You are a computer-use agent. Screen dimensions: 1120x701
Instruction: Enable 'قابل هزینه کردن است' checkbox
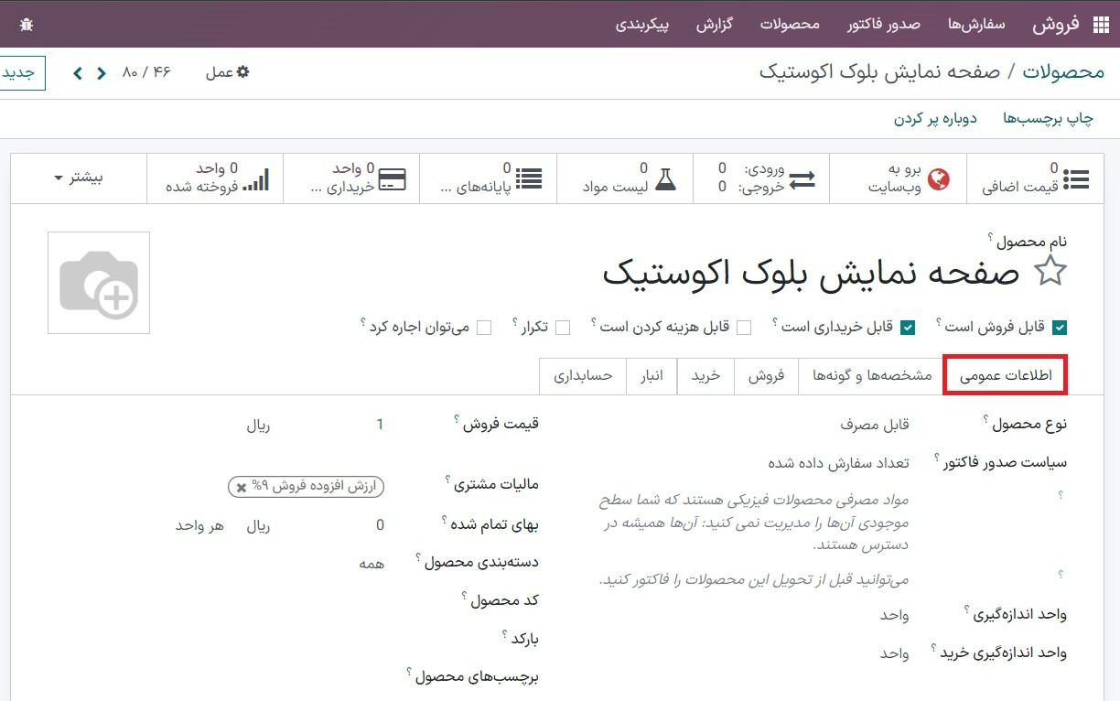point(744,328)
